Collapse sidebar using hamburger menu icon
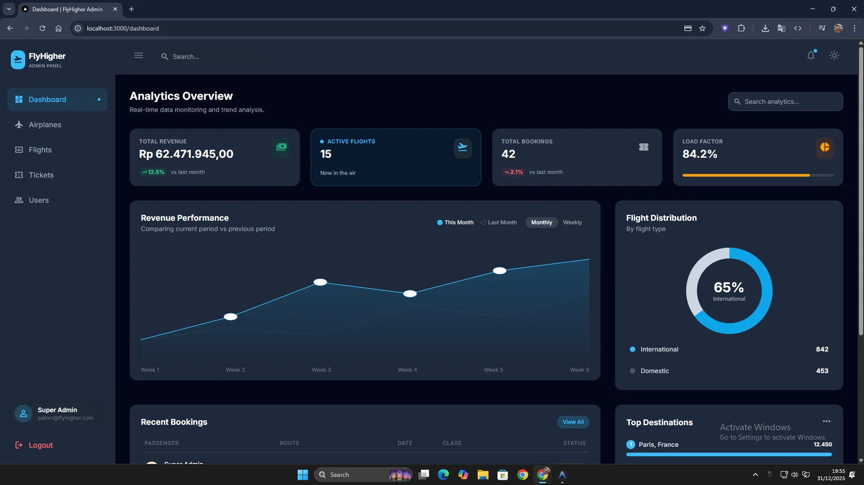Viewport: 864px width, 485px height. [x=139, y=56]
